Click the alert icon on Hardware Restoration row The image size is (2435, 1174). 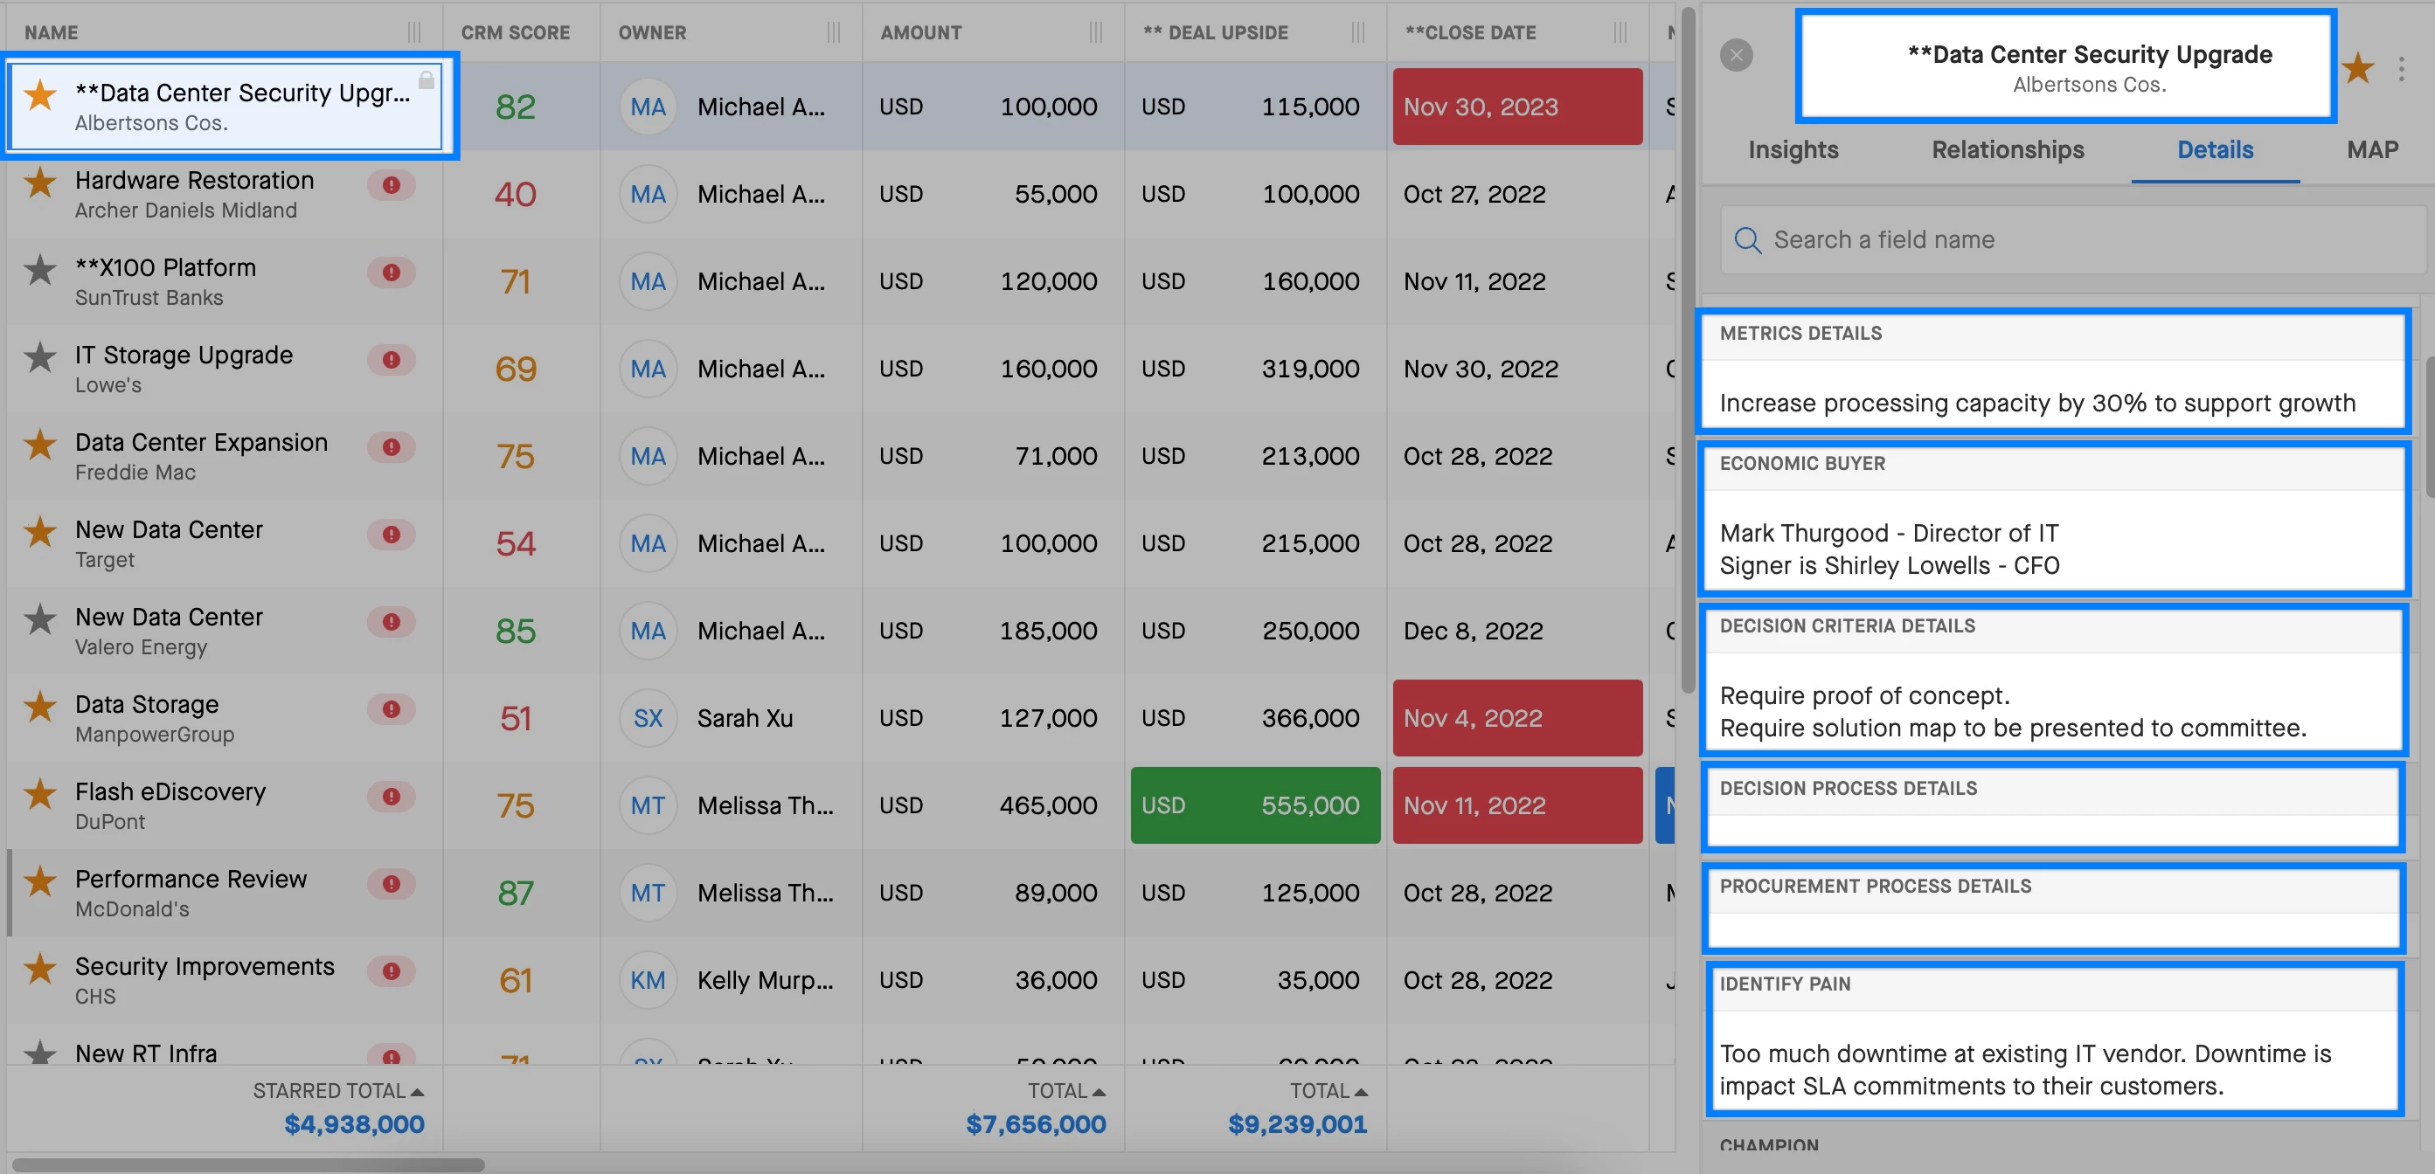pyautogui.click(x=392, y=185)
